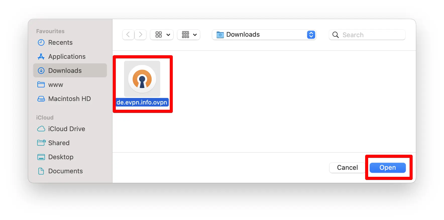This screenshot has width=444, height=220.
Task: Open Recents in the sidebar
Action: point(70,42)
